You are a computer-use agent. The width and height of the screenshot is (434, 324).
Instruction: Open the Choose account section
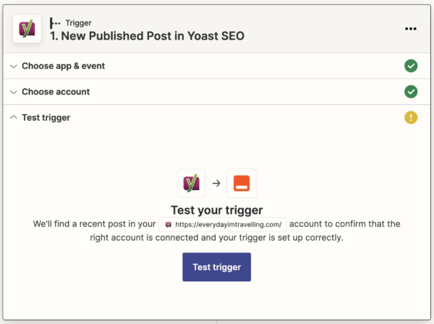[217, 92]
